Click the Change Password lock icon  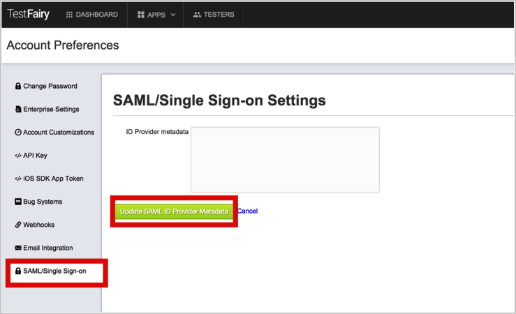pyautogui.click(x=18, y=87)
